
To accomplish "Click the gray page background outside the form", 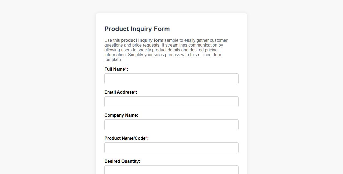I will [x=40, y=87].
